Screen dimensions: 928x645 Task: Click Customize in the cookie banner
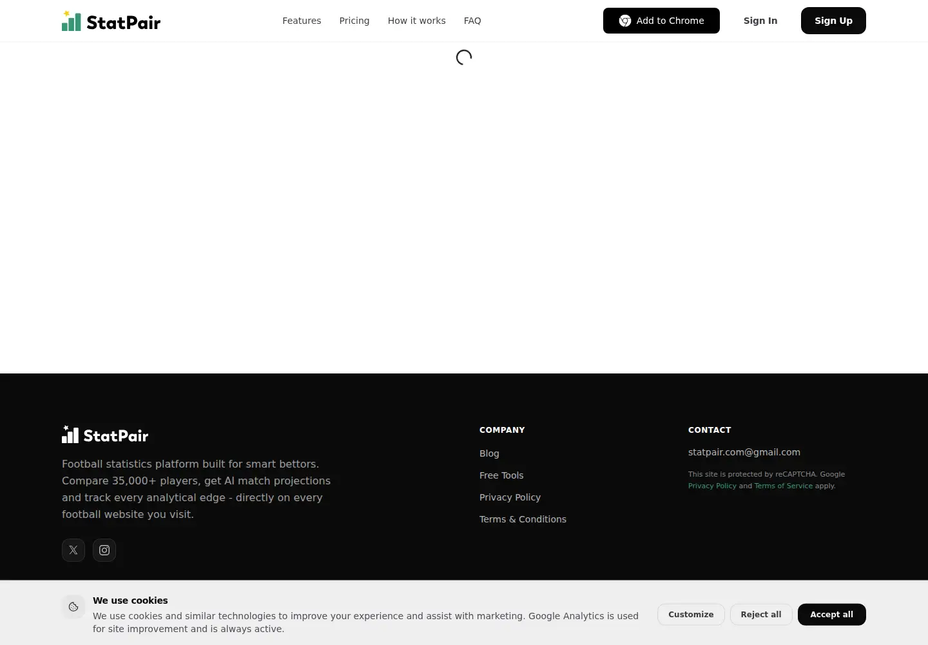click(691, 615)
